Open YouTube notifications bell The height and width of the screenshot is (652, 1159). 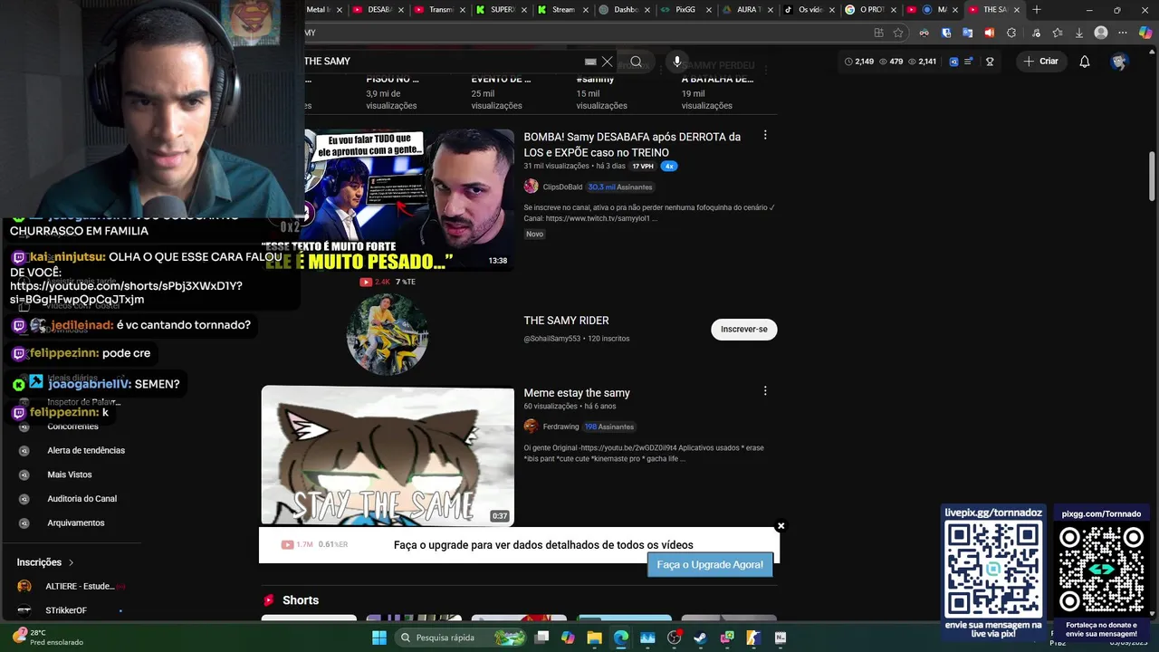click(x=1085, y=62)
